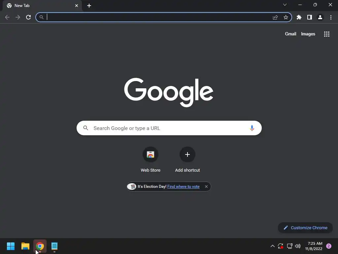This screenshot has height=254, width=338.
Task: Start voice search with microphone icon
Action: pyautogui.click(x=252, y=128)
